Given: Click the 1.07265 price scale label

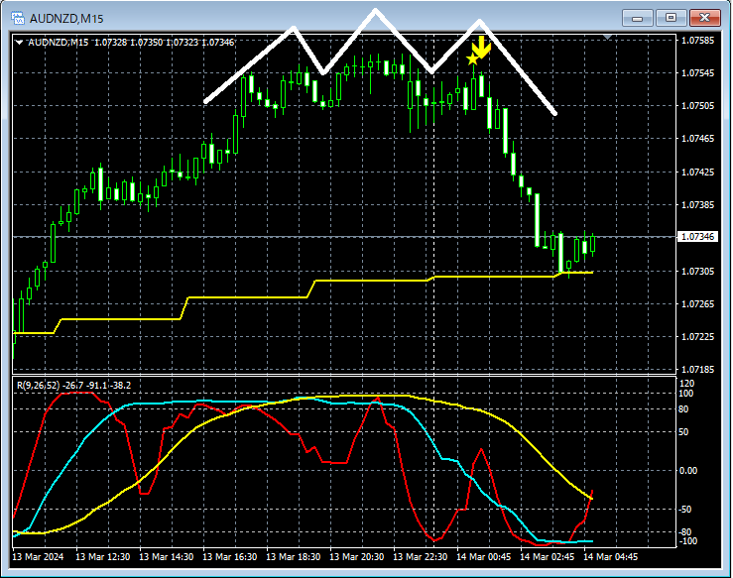Looking at the screenshot, I should coord(698,304).
